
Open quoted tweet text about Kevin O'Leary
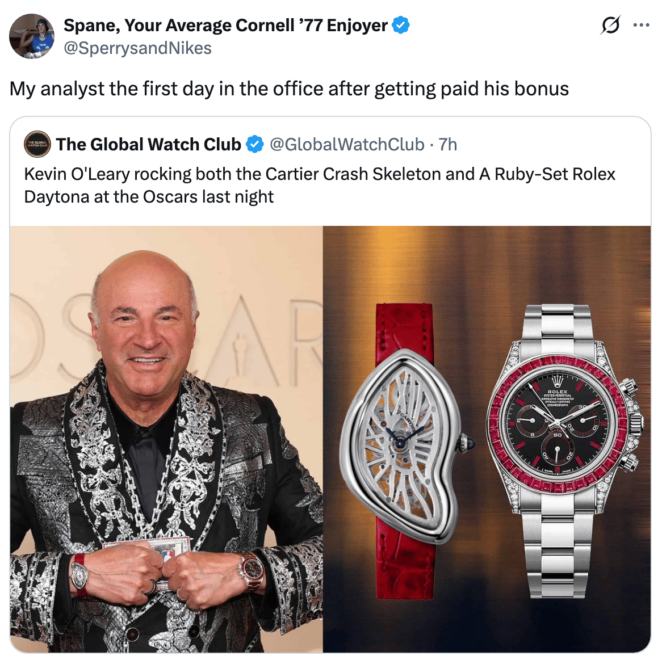pos(319,186)
